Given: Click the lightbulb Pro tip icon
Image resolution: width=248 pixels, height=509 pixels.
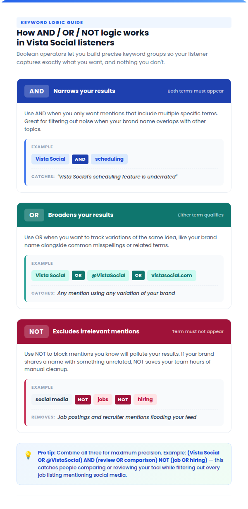Looking at the screenshot, I should (28, 455).
